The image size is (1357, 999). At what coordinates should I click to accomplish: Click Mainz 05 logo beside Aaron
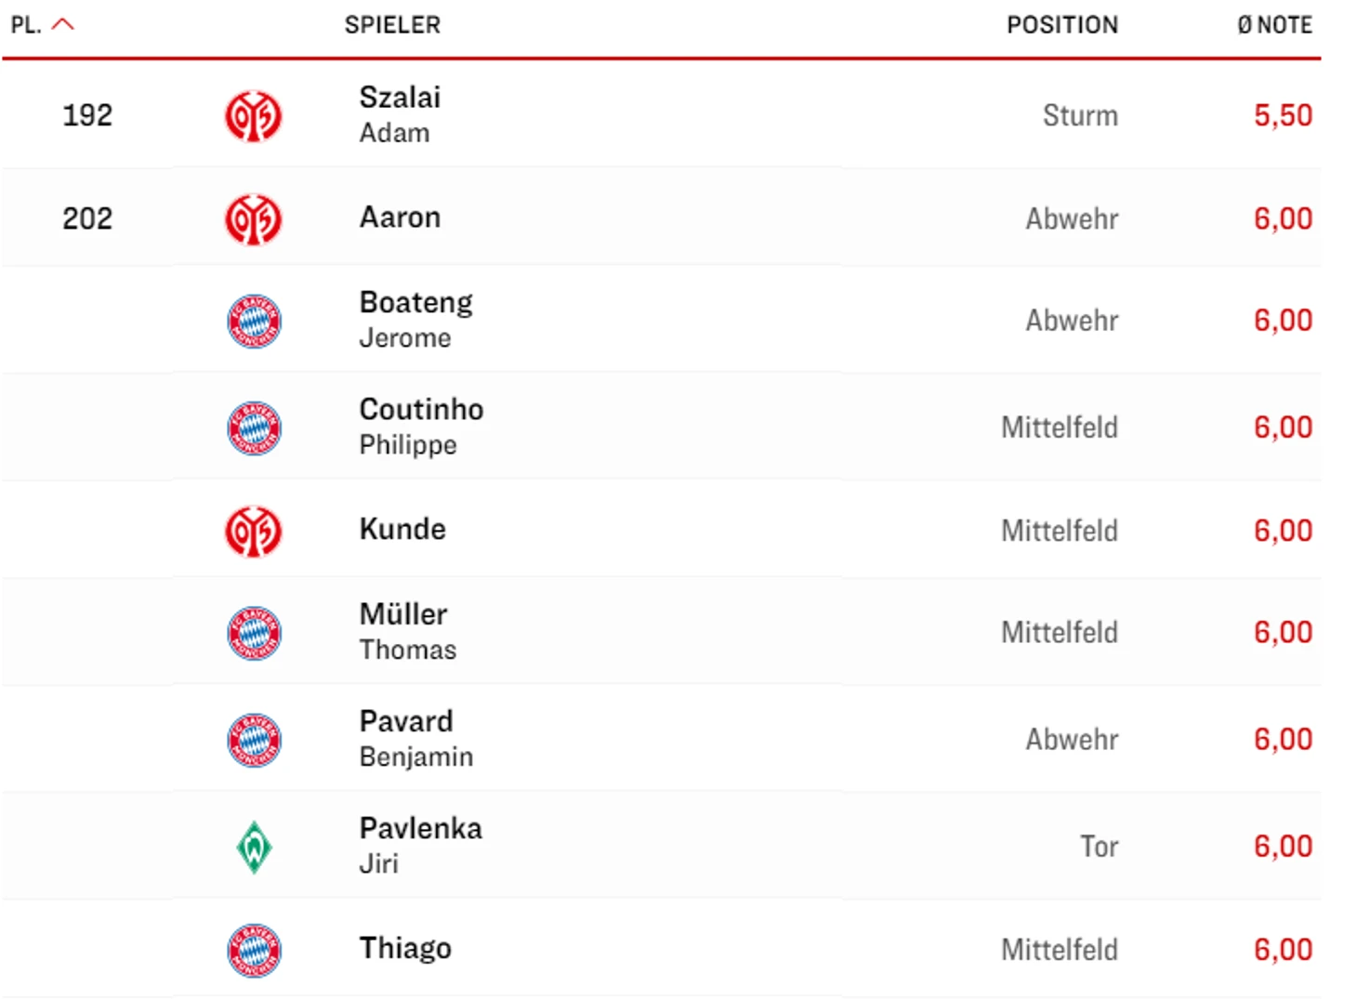pos(253,219)
